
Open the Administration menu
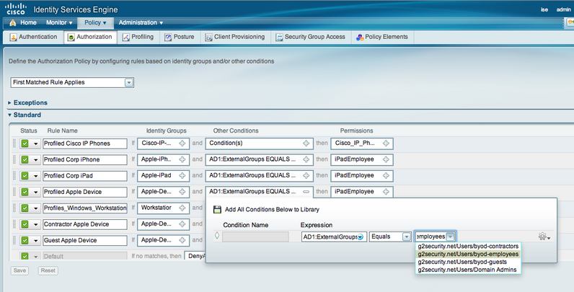coord(141,22)
